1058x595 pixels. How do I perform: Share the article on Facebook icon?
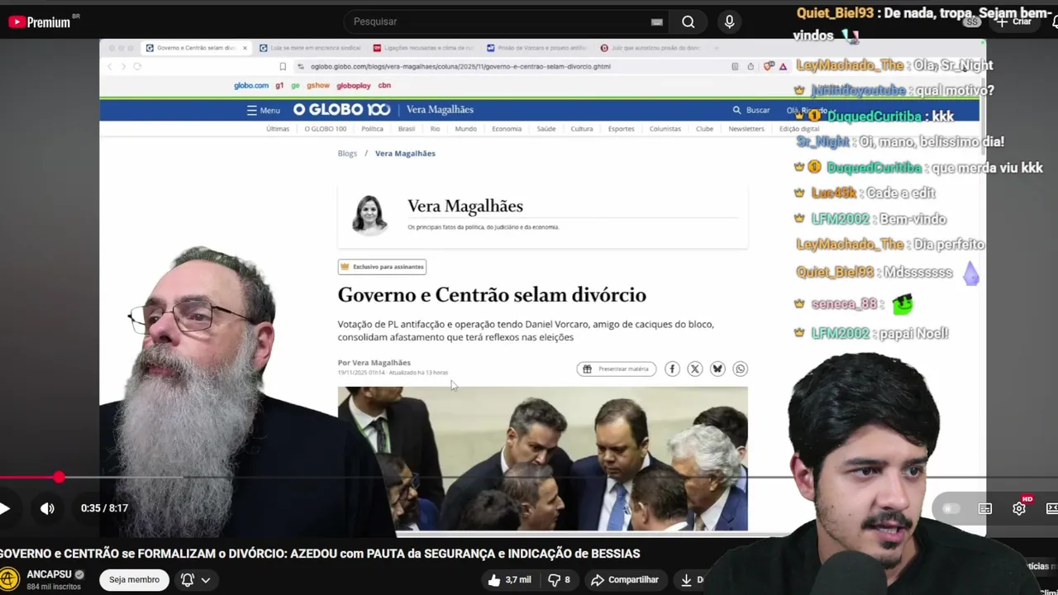[672, 369]
